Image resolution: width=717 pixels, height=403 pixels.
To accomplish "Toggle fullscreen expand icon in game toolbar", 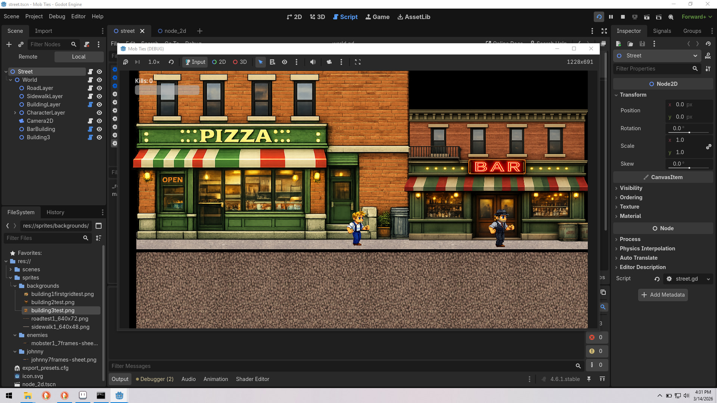I will 358,62.
